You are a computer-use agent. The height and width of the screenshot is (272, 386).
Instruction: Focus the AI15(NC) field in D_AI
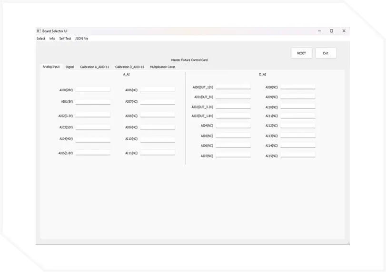(x=297, y=155)
